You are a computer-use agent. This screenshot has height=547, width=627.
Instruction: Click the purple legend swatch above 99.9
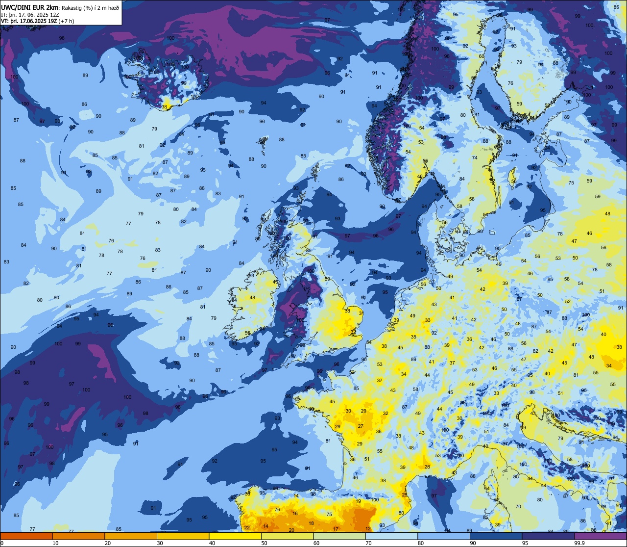click(600, 536)
